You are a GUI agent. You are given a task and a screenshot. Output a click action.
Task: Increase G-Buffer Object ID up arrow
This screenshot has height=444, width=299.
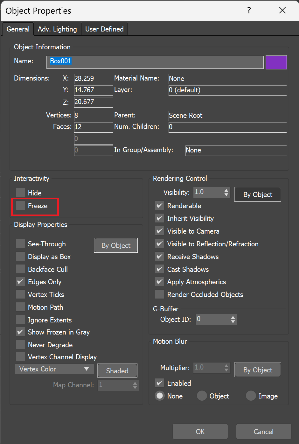pyautogui.click(x=233, y=317)
